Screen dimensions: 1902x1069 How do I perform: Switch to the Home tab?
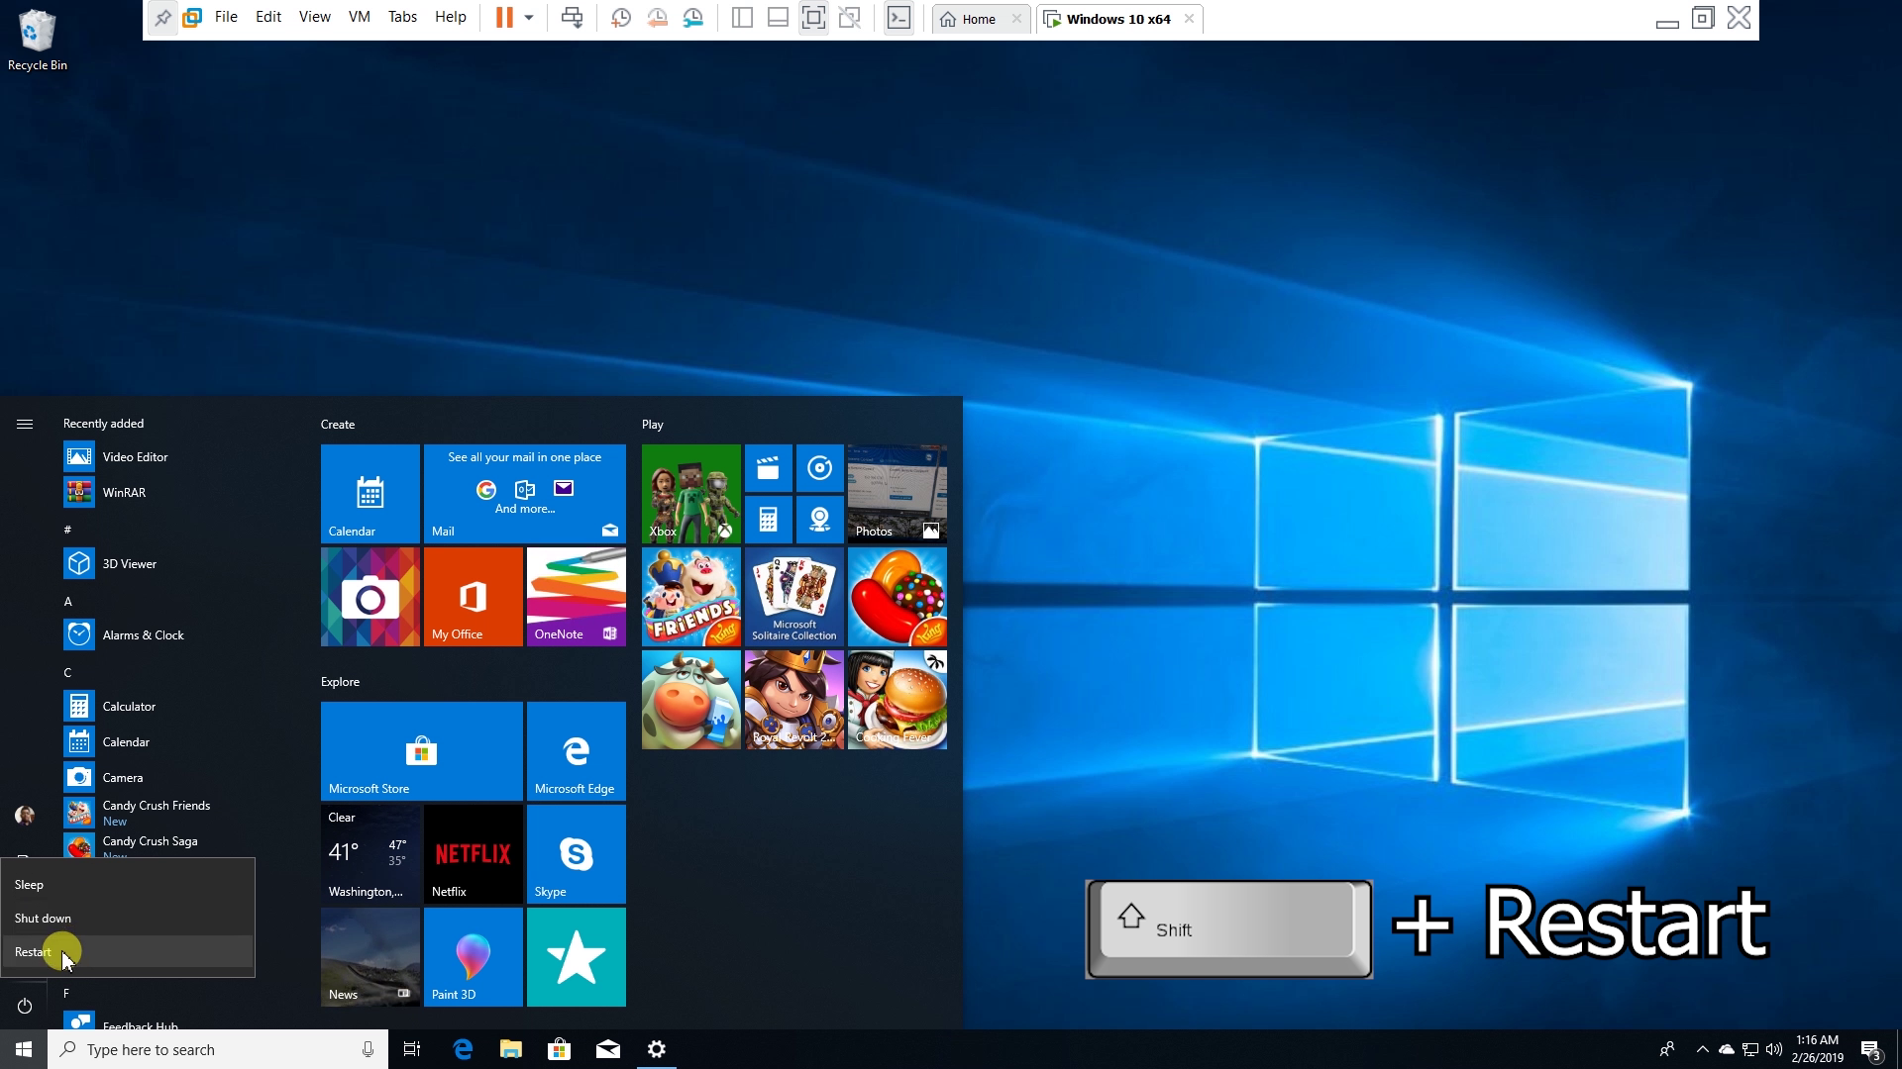pyautogui.click(x=977, y=19)
